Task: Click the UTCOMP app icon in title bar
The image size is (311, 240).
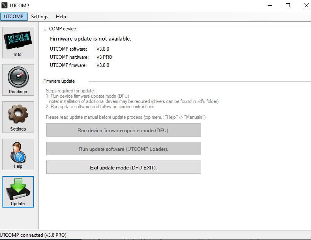Action: click(x=4, y=5)
